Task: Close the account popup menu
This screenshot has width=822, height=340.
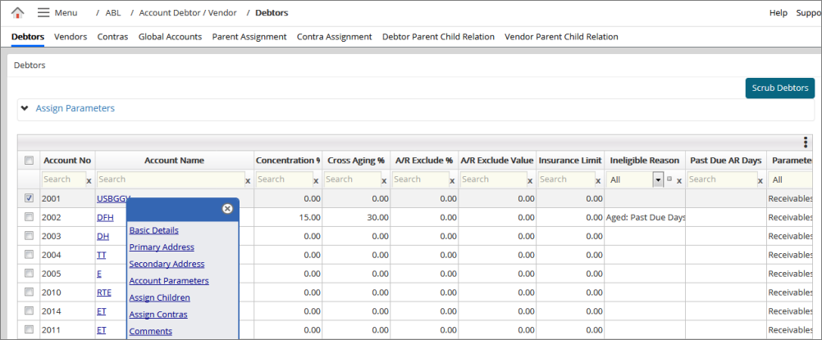Action: pyautogui.click(x=227, y=209)
